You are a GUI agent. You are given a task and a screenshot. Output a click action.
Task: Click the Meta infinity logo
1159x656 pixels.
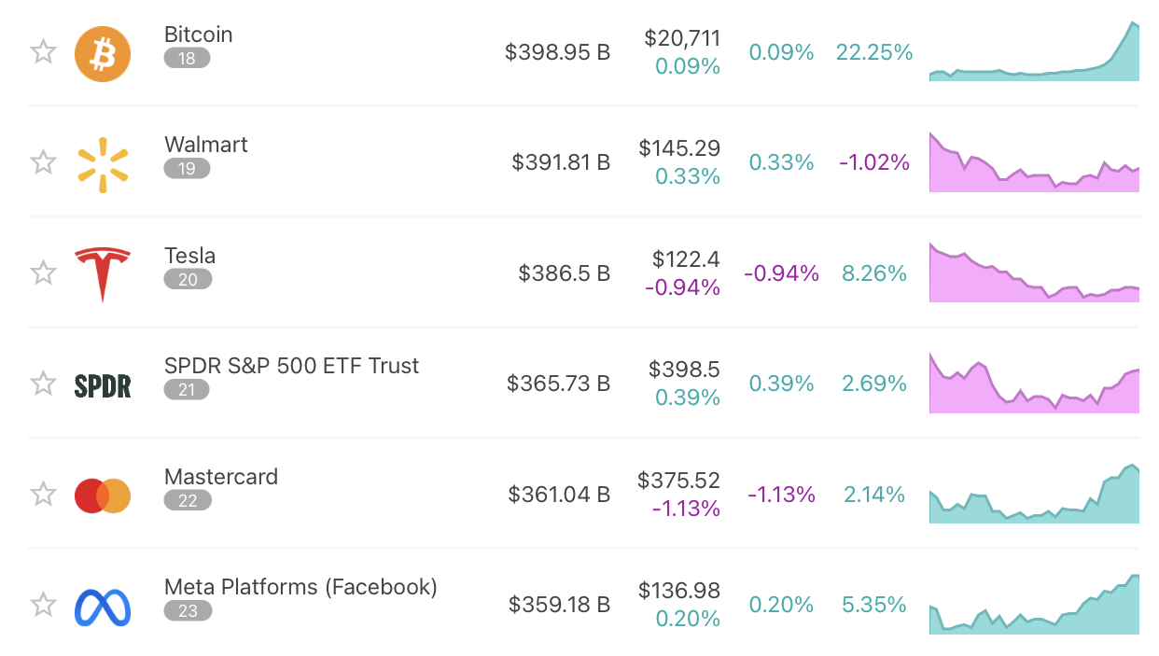point(103,607)
